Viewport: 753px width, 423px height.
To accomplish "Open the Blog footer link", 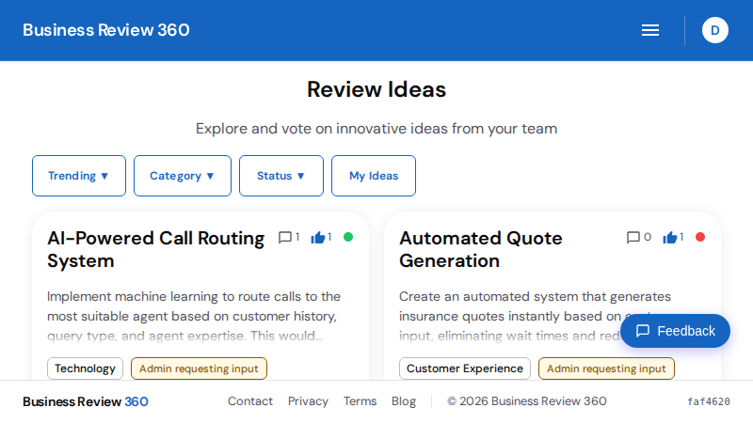I will 404,401.
